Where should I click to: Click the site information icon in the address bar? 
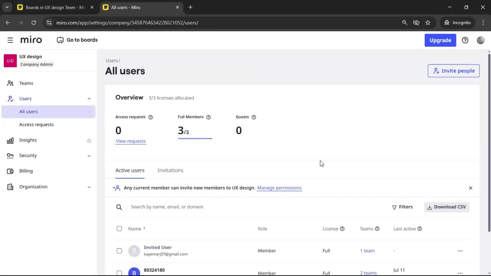(x=49, y=23)
